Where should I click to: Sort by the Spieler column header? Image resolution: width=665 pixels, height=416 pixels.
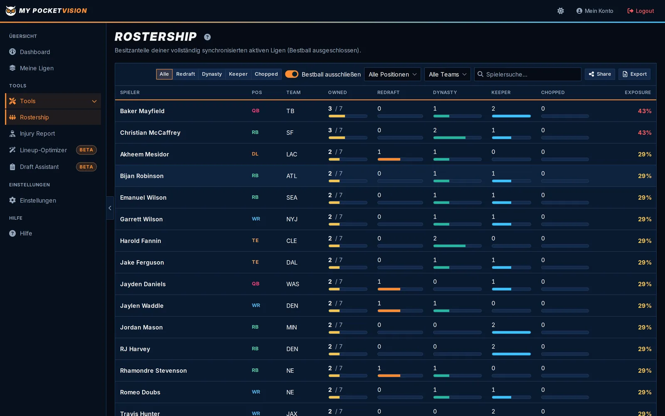pos(130,92)
